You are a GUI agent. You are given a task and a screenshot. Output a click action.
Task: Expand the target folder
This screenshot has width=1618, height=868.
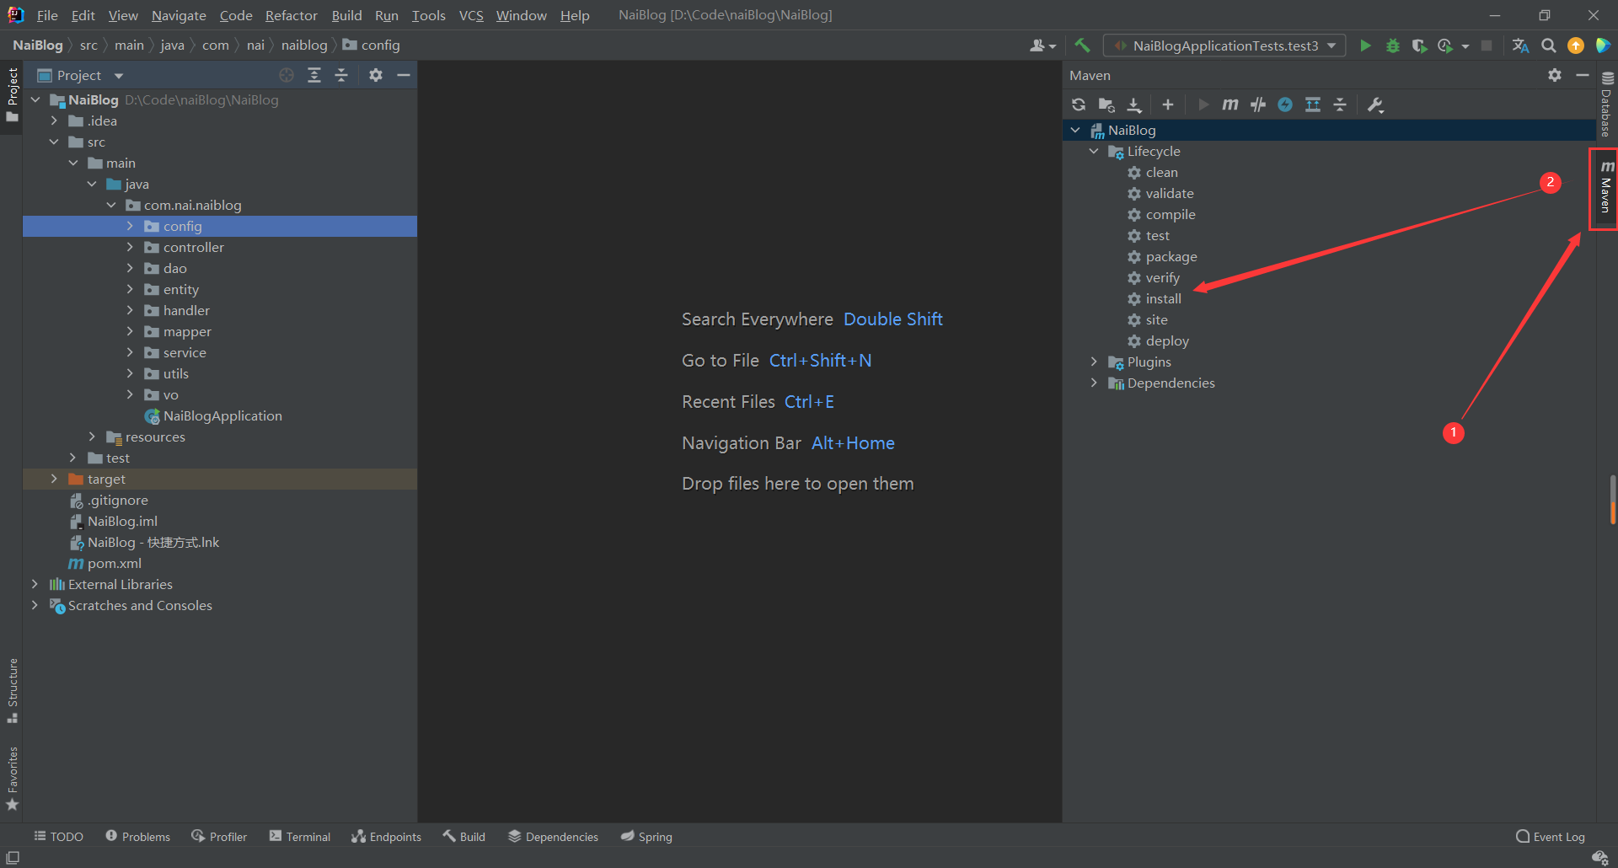point(54,479)
